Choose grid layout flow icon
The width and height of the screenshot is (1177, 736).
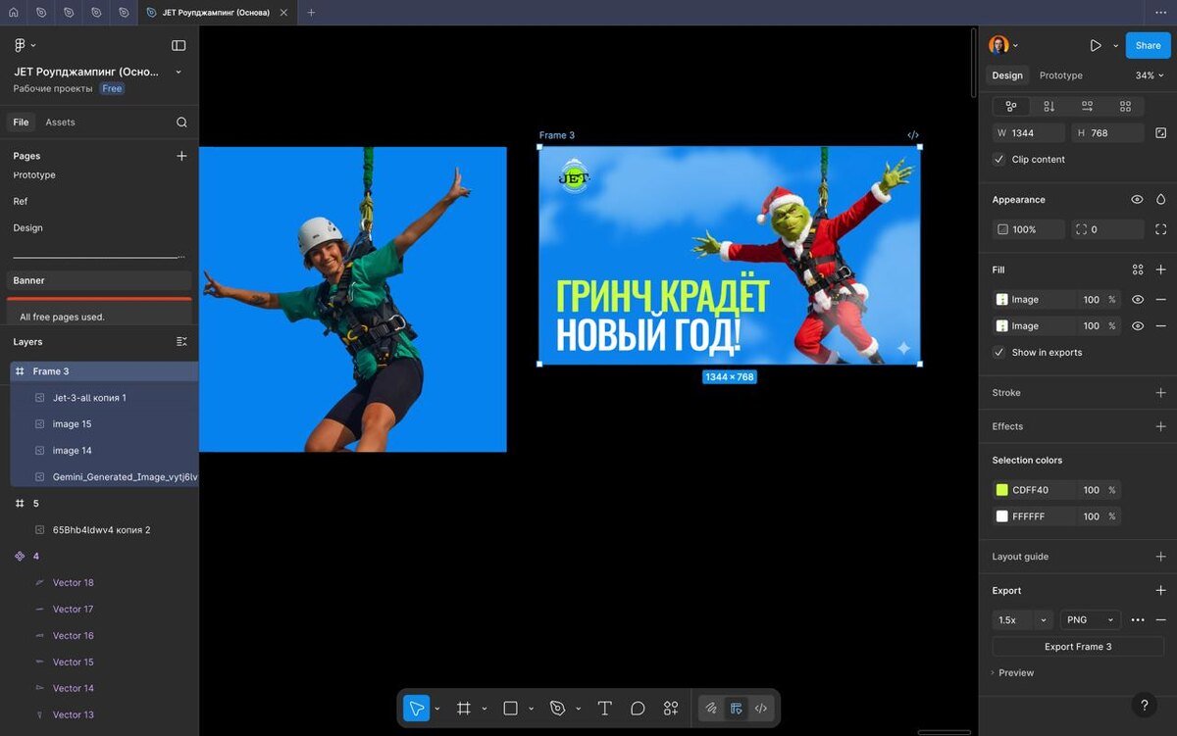[x=1125, y=106]
